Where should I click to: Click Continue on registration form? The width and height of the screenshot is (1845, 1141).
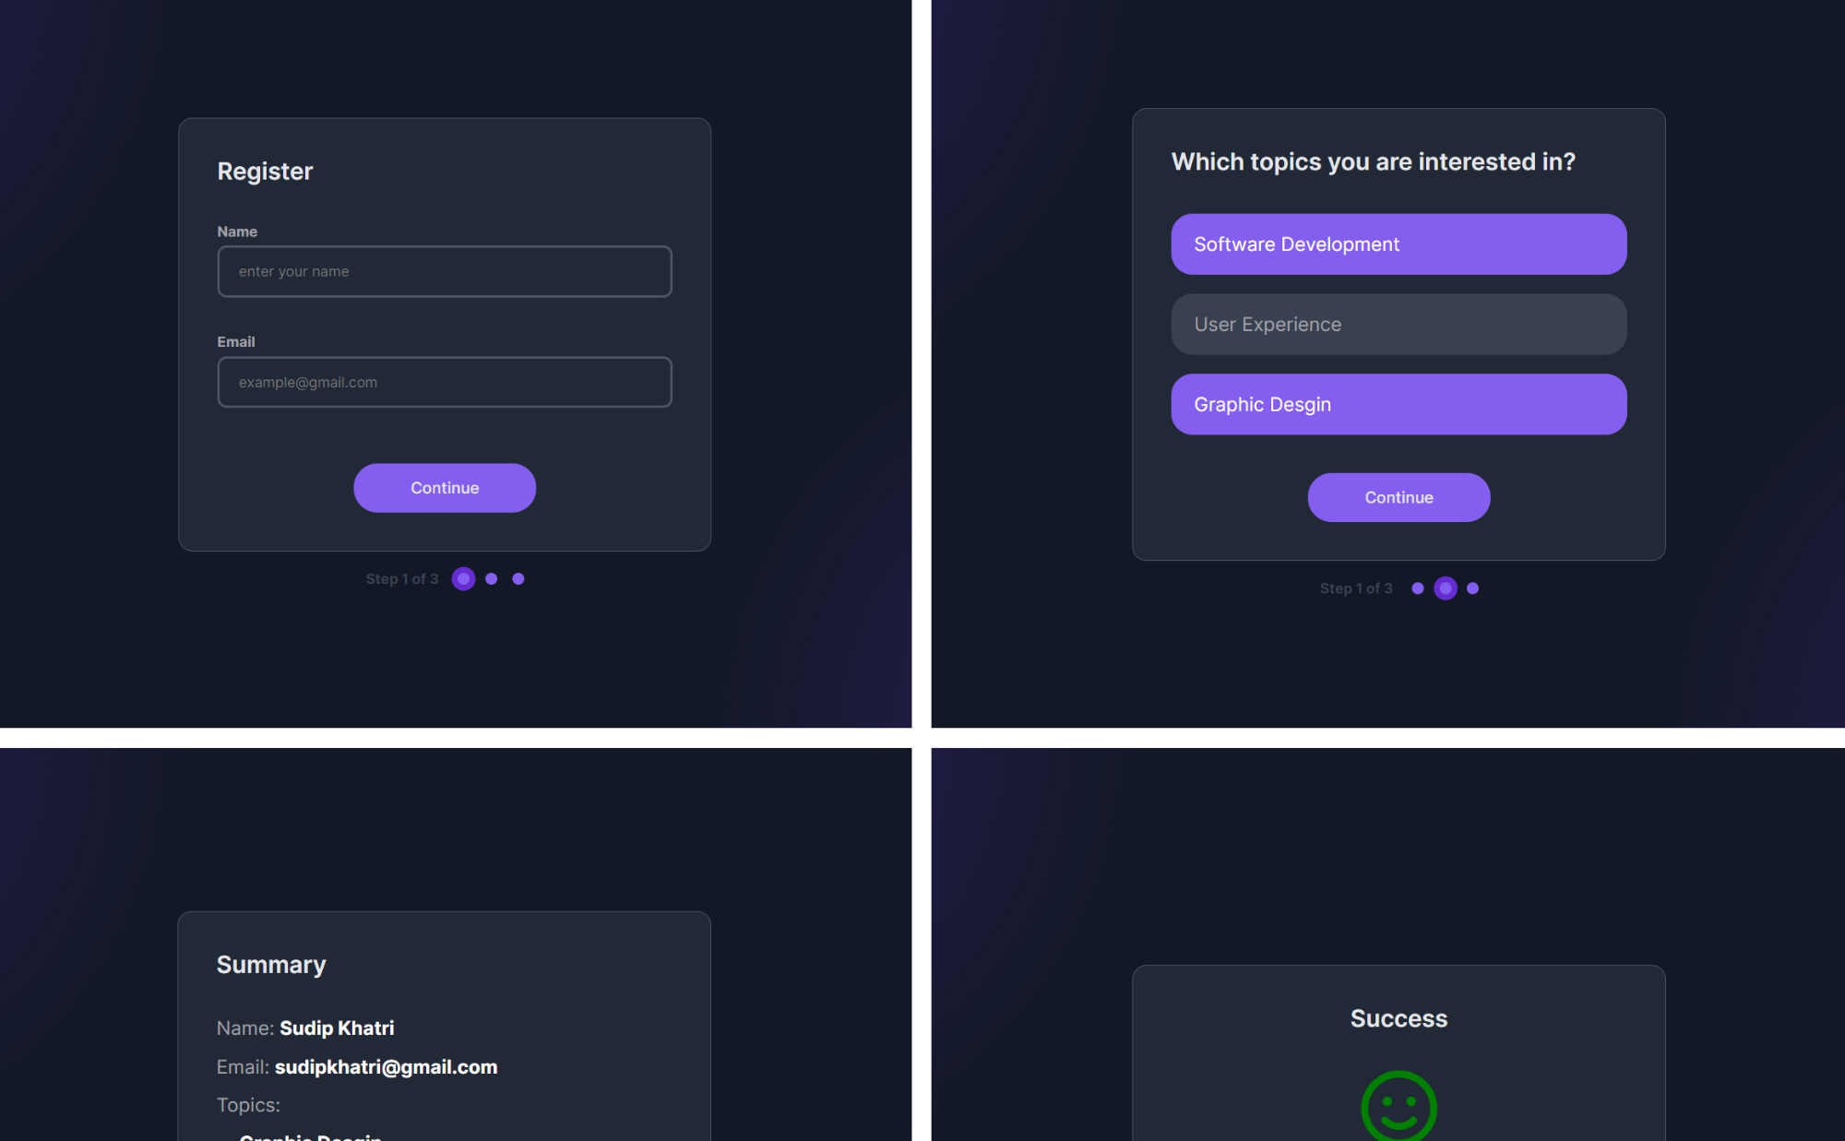click(x=444, y=488)
